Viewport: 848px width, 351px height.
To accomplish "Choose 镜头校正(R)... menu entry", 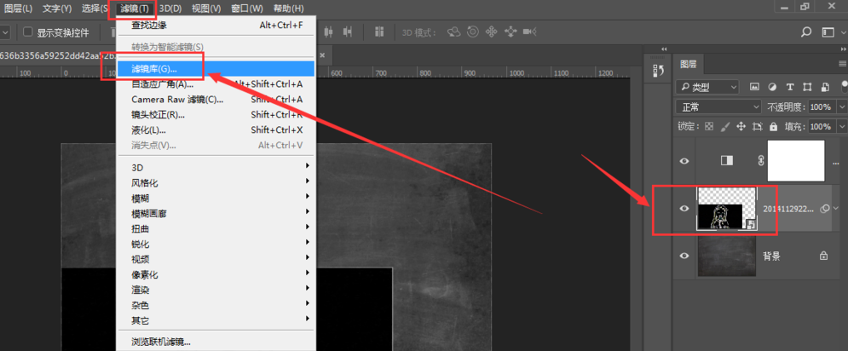I will click(216, 115).
